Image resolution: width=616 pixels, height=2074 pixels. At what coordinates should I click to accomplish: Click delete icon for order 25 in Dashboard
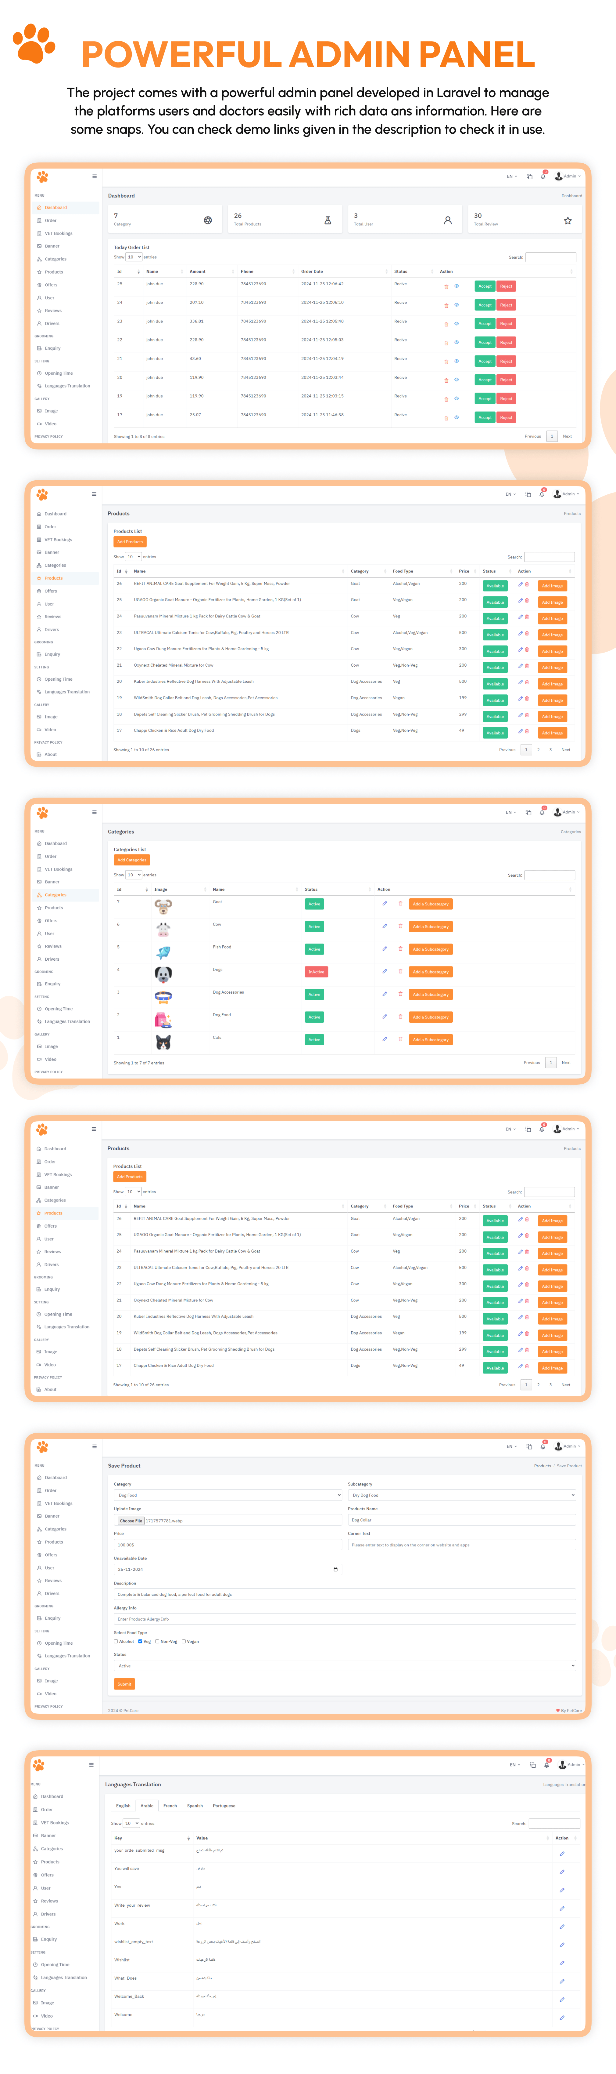click(x=446, y=287)
